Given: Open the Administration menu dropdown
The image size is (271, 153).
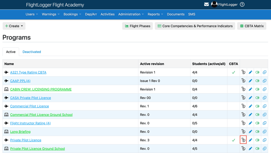Looking at the screenshot, I should click(131, 14).
